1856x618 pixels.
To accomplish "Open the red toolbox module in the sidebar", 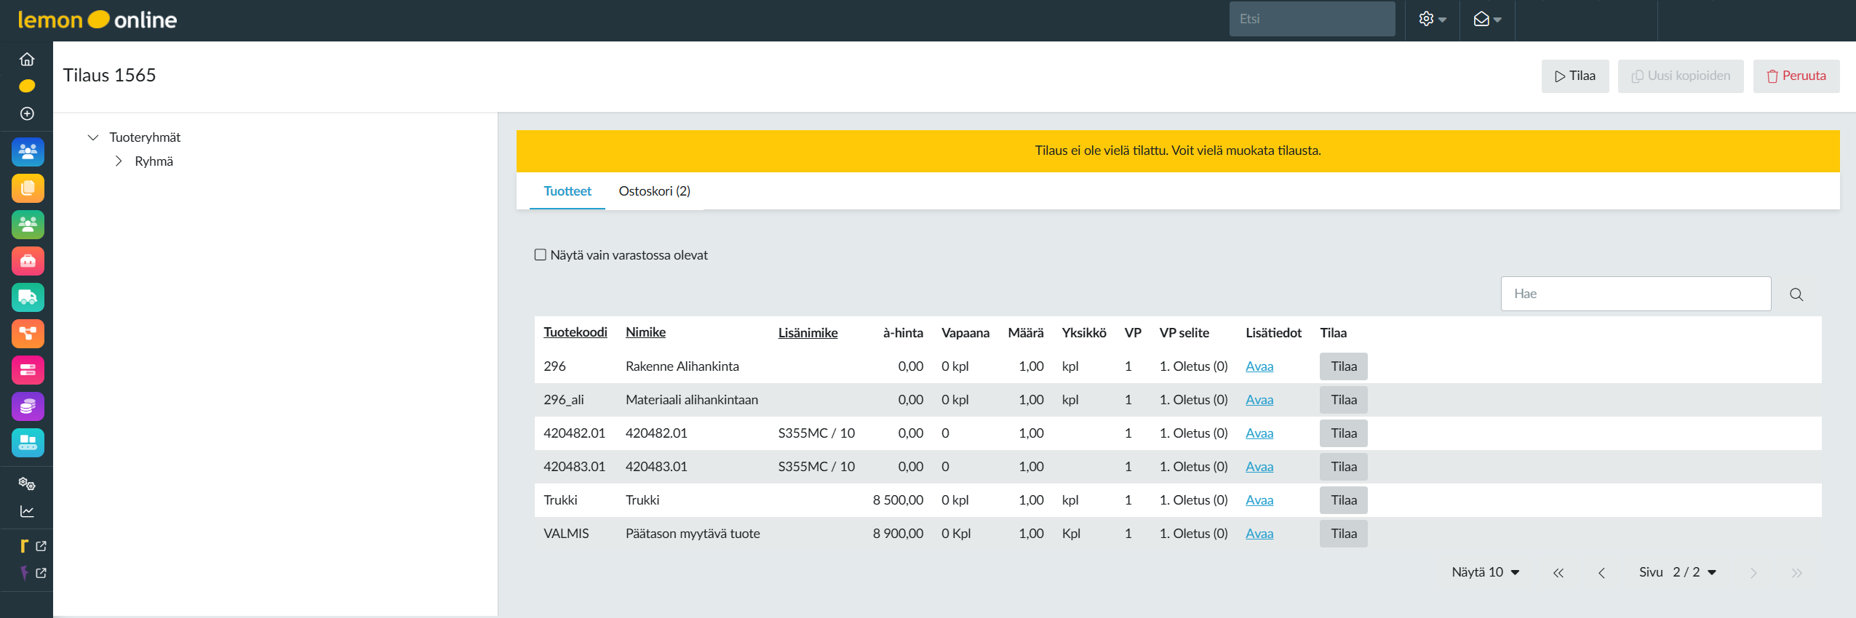I will [x=28, y=261].
